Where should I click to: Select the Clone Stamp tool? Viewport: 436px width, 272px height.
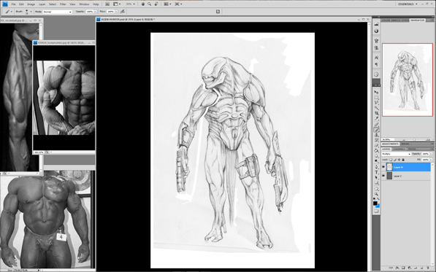[376, 135]
